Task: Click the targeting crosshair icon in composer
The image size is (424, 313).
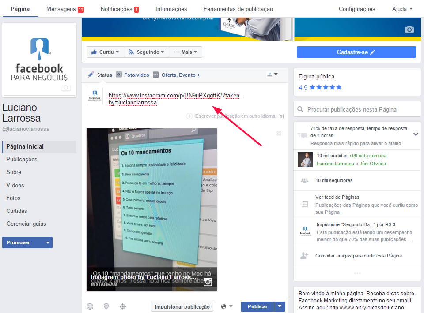Action: tap(123, 306)
